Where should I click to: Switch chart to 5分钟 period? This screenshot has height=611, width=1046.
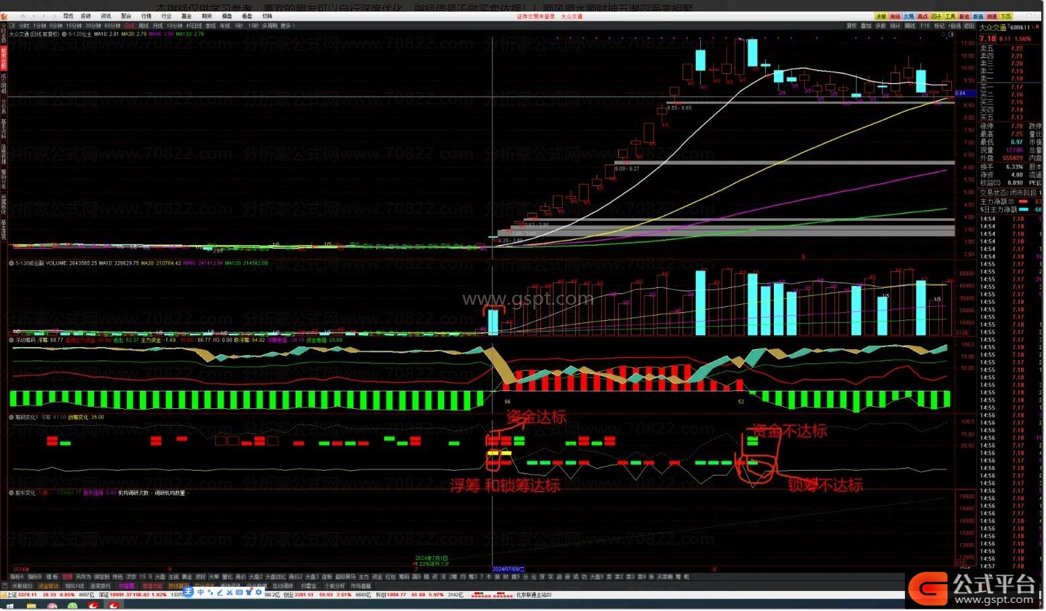tap(56, 26)
